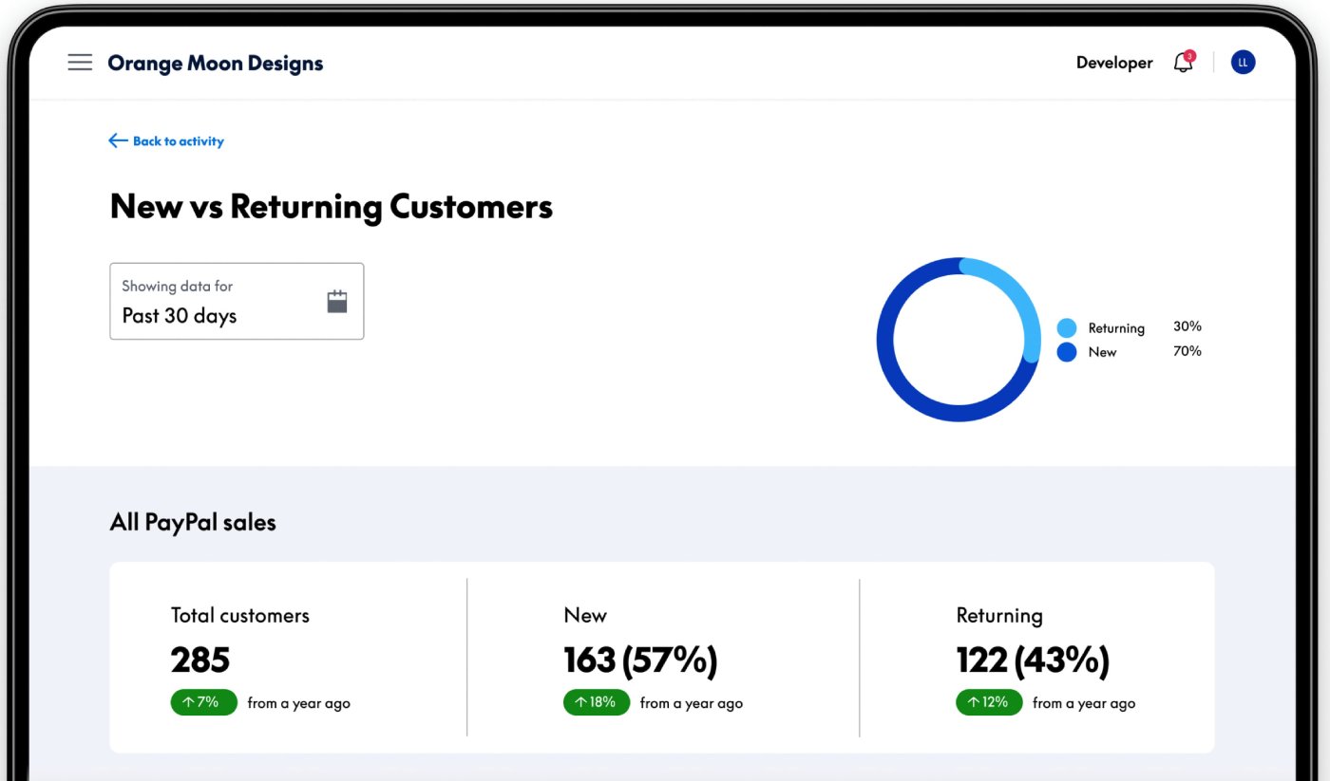This screenshot has height=781, width=1330.
Task: Click the New card label in sales stats
Action: 585,615
